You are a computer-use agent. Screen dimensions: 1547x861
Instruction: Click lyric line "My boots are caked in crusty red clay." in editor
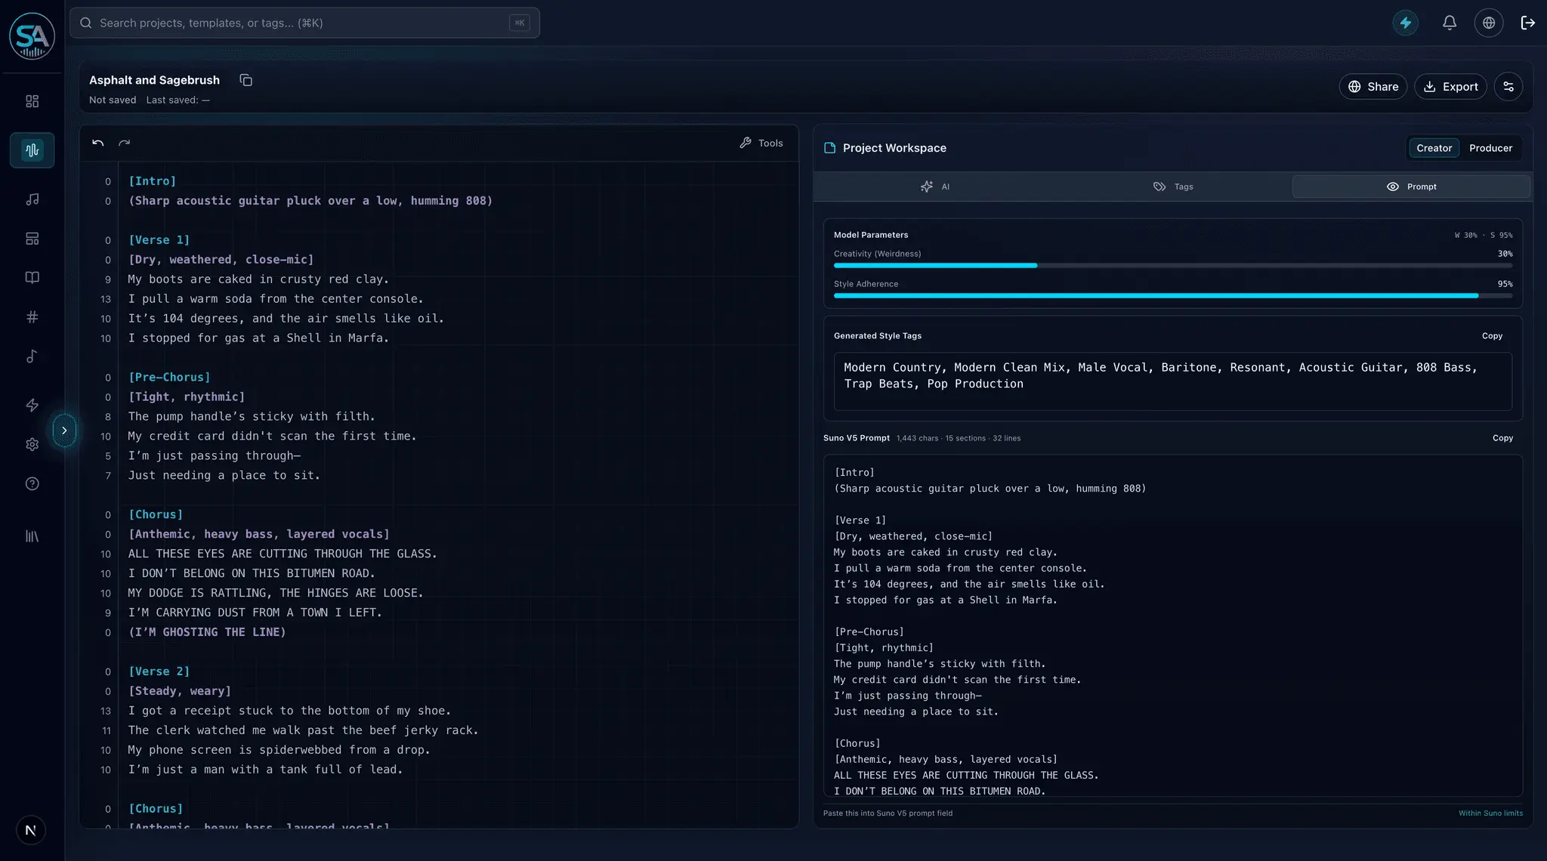258,279
